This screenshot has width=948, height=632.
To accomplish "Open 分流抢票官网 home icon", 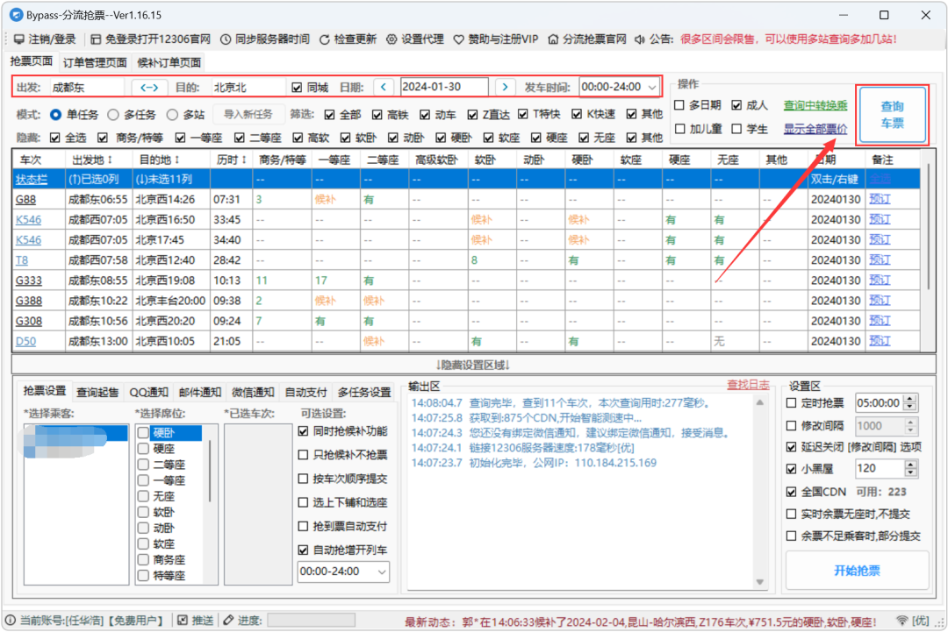I will coord(554,39).
